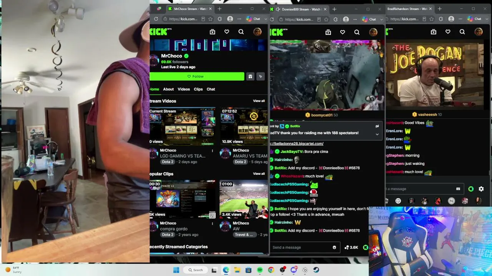The height and width of the screenshot is (276, 492).
Task: Click View all for Popular Clips
Action: [259, 174]
